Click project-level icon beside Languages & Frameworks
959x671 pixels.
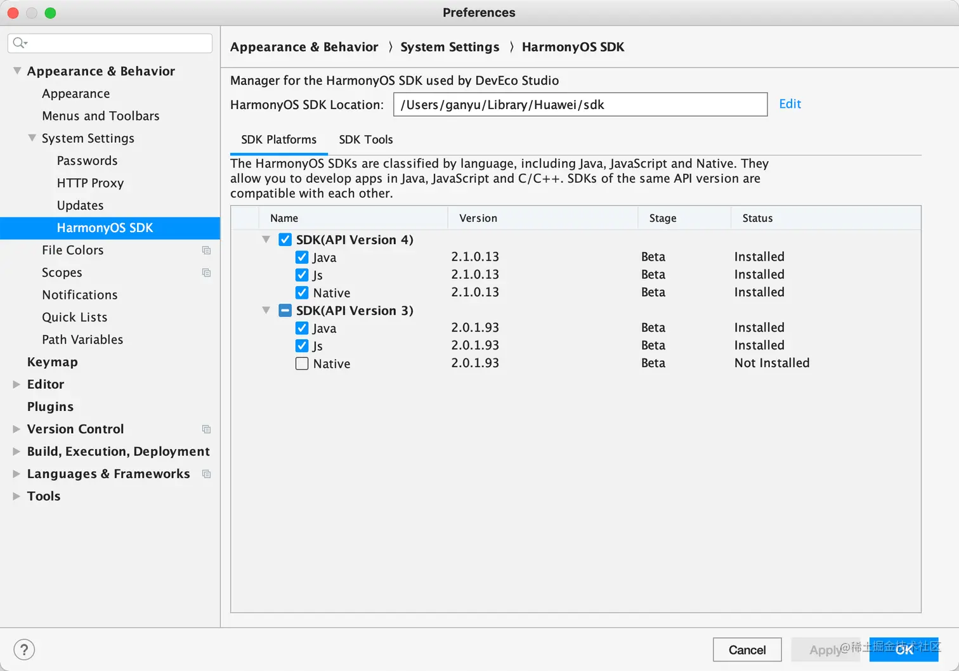[x=206, y=474]
